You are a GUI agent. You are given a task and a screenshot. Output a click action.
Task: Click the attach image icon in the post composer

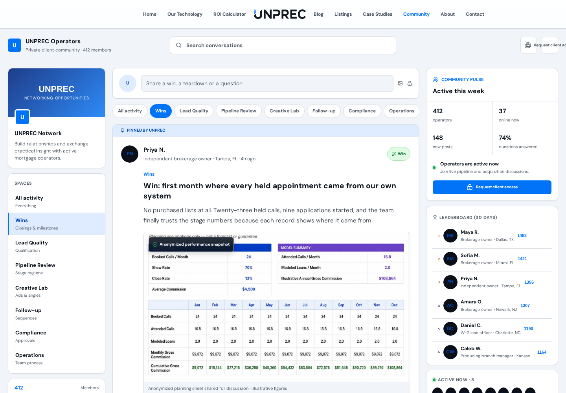click(x=400, y=83)
